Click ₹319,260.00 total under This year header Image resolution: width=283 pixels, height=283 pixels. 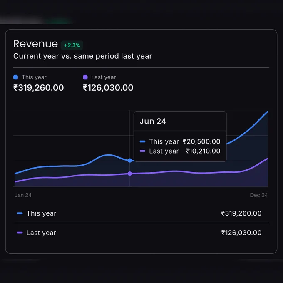click(38, 88)
